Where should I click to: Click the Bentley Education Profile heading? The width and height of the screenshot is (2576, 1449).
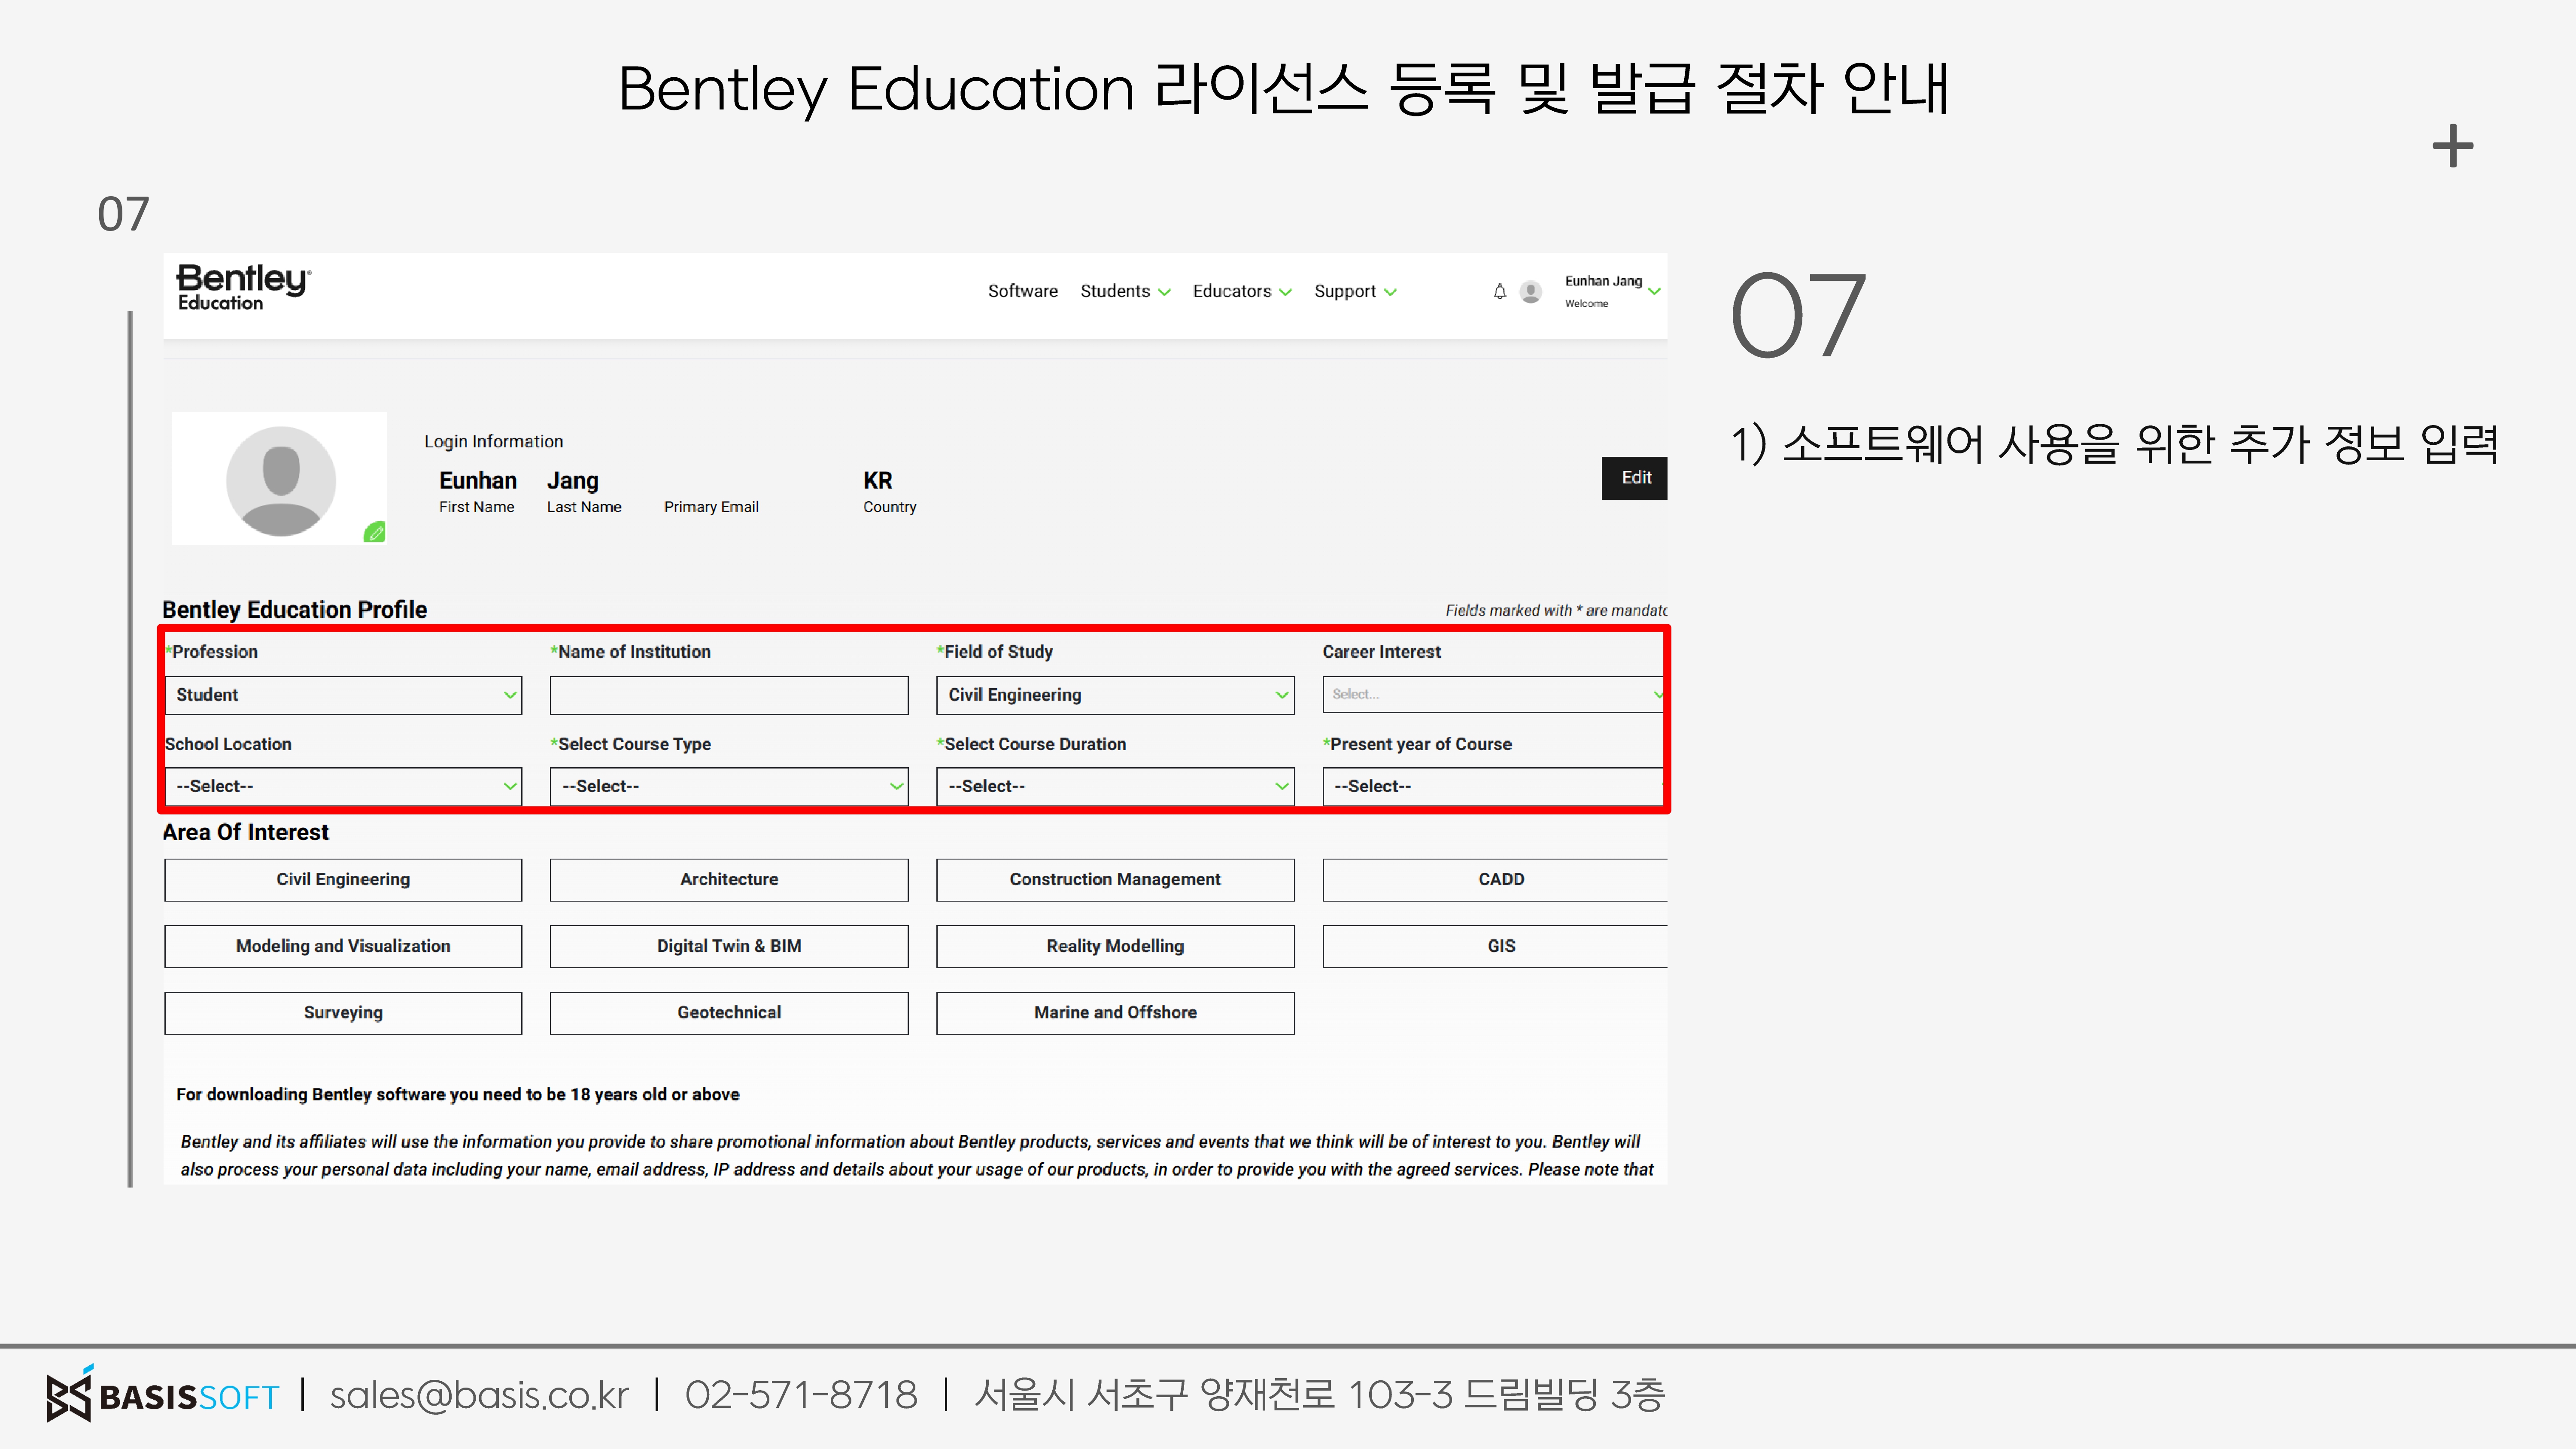pos(294,610)
